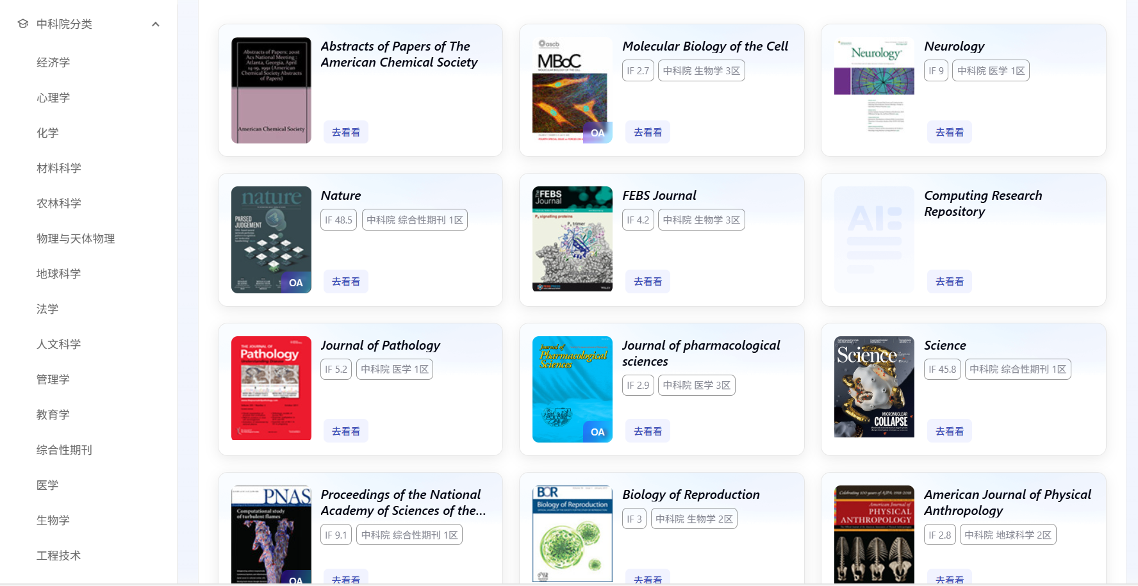This screenshot has height=586, width=1138.
Task: Click 去看看 for Journal of Pathology
Action: click(346, 431)
